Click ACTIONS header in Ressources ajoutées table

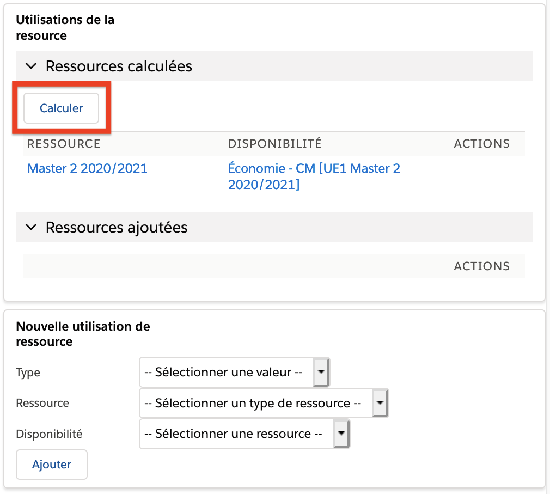pos(481,266)
